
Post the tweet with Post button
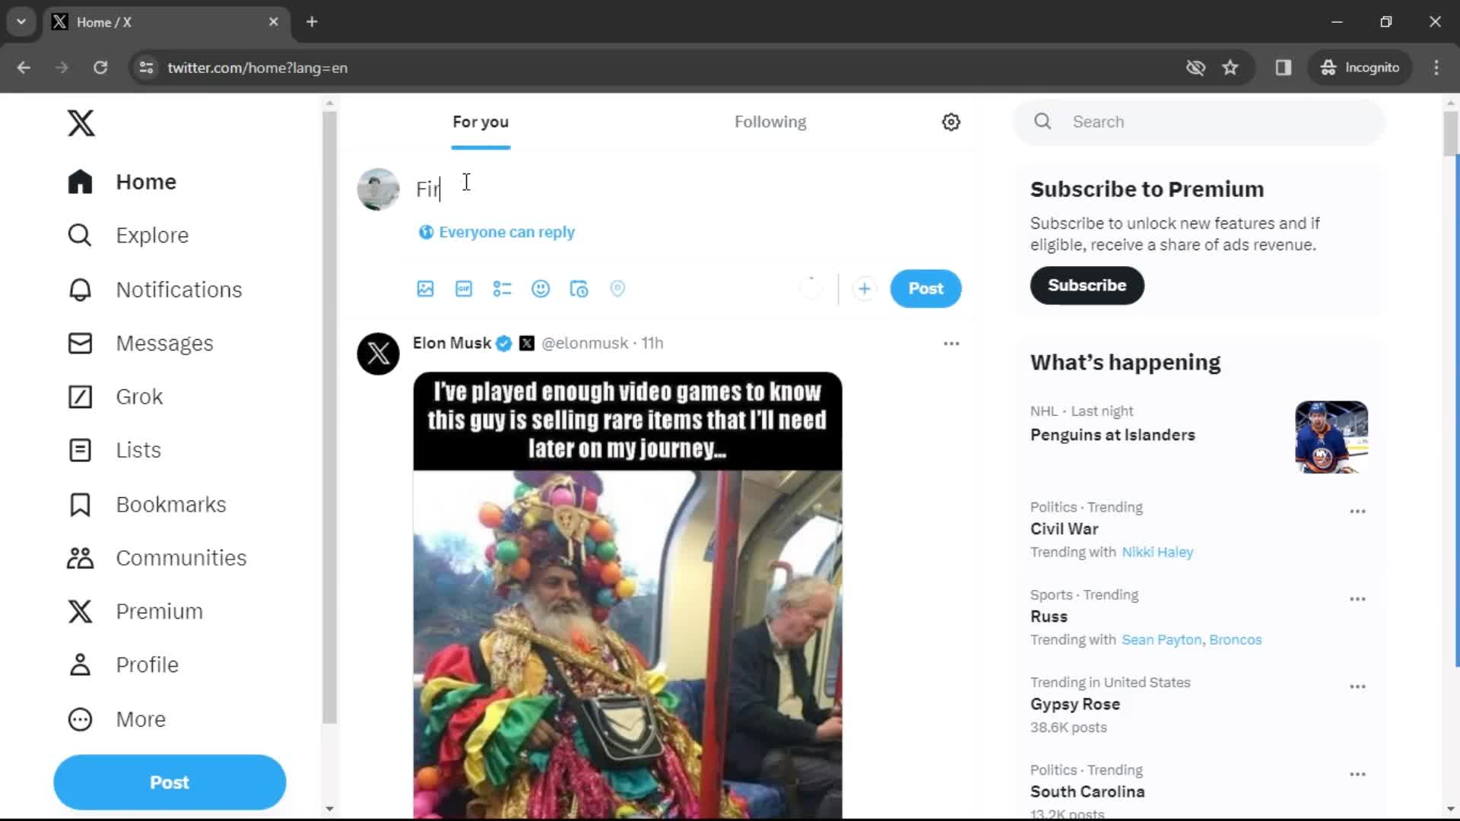[925, 289]
